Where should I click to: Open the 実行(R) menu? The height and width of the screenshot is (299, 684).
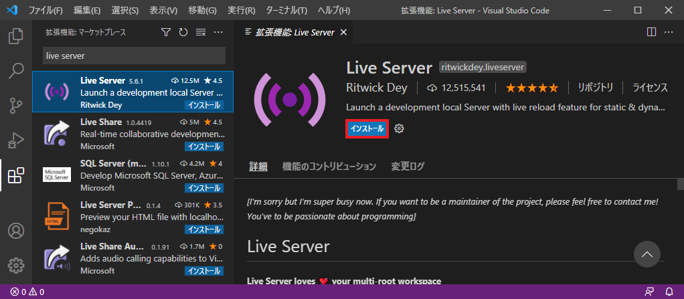pos(241,10)
